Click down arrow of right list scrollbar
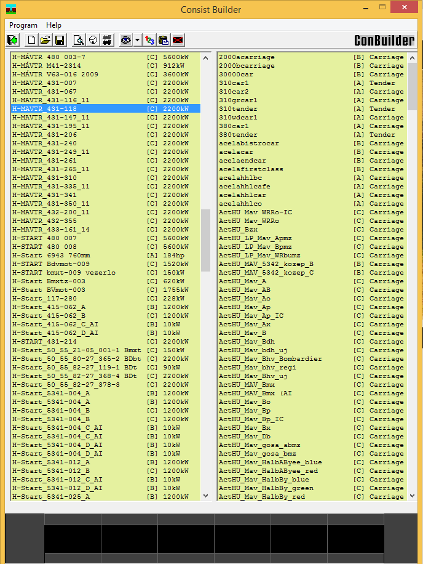 [x=412, y=496]
